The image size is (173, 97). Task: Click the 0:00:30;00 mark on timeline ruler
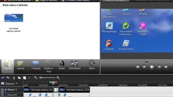click(x=83, y=85)
